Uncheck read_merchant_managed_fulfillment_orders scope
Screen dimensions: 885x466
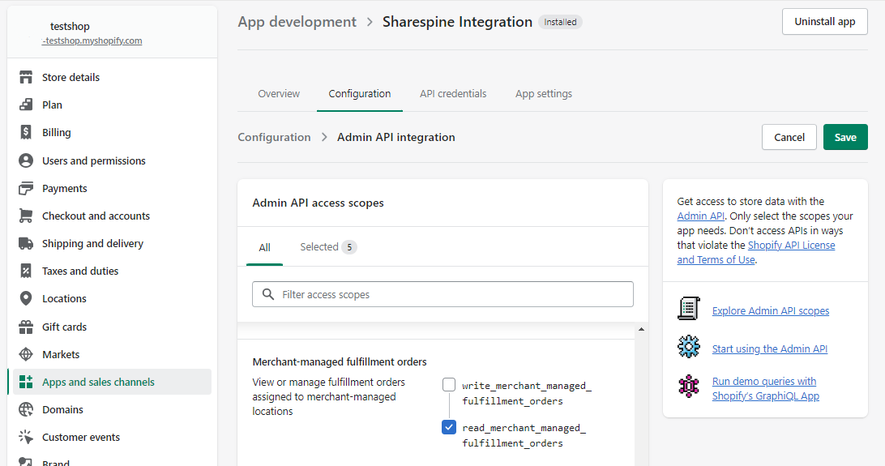[x=449, y=427]
